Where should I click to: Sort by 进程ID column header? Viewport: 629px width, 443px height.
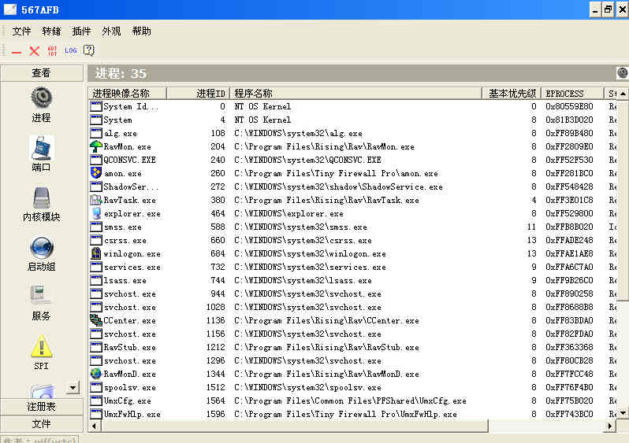[198, 94]
